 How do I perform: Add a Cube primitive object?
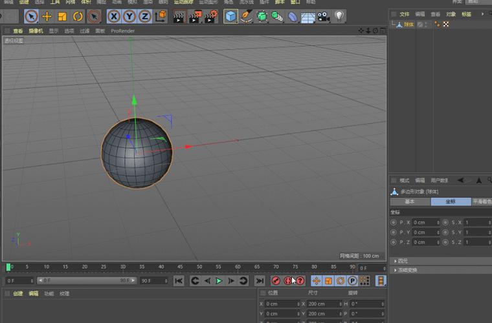(230, 16)
